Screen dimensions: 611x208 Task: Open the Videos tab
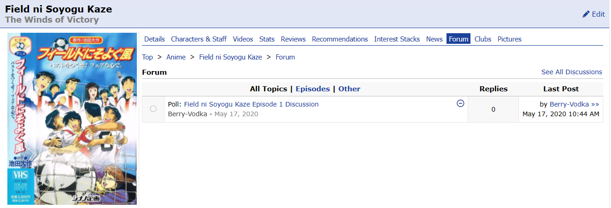(x=243, y=39)
